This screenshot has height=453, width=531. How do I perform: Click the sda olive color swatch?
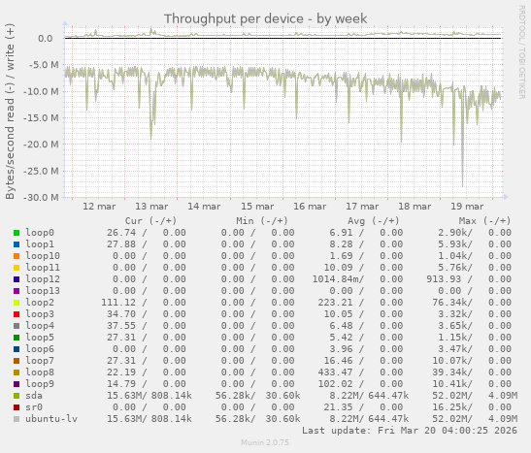(x=17, y=396)
